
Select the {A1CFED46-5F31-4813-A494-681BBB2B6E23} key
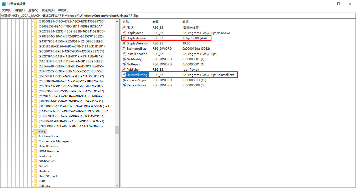click(x=71, y=61)
